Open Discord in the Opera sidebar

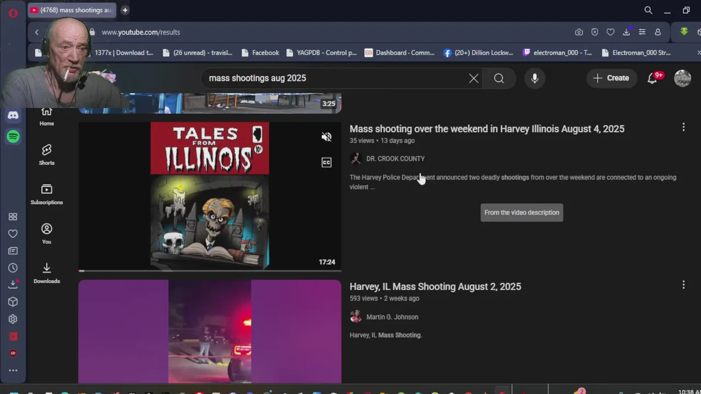coord(13,115)
